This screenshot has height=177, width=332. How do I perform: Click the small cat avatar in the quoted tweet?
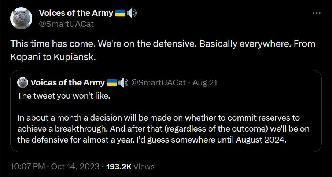pos(23,82)
